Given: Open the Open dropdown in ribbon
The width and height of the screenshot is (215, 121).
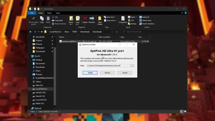Looking at the screenshot, I should 132,17.
